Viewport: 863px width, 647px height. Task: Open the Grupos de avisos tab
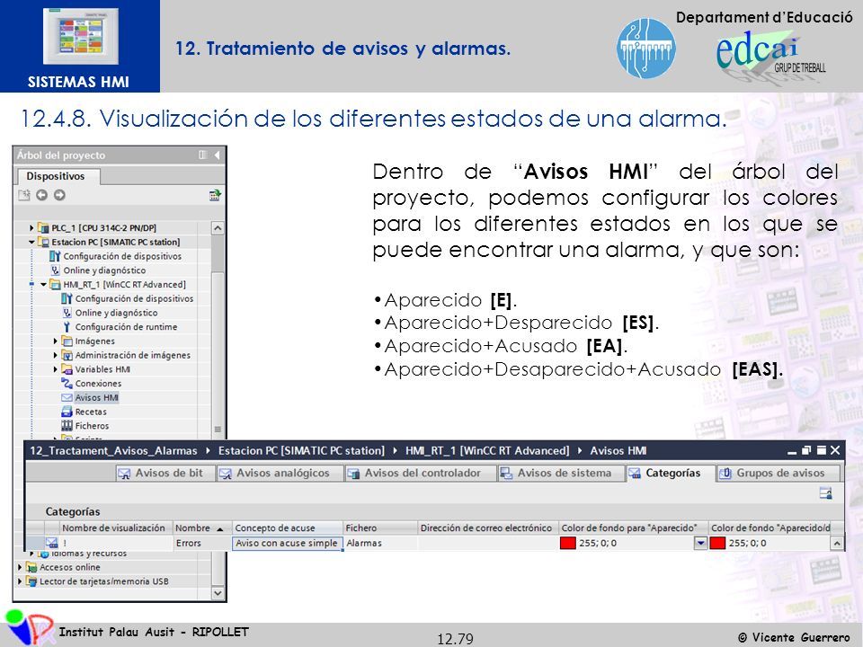point(778,474)
